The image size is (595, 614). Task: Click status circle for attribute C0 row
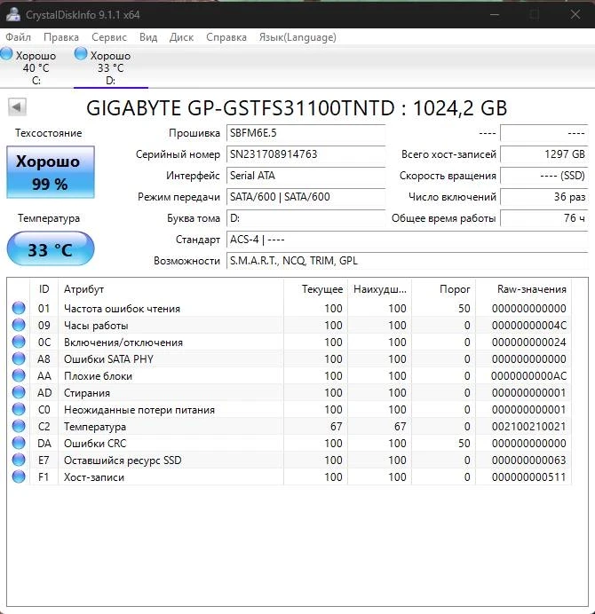19,409
